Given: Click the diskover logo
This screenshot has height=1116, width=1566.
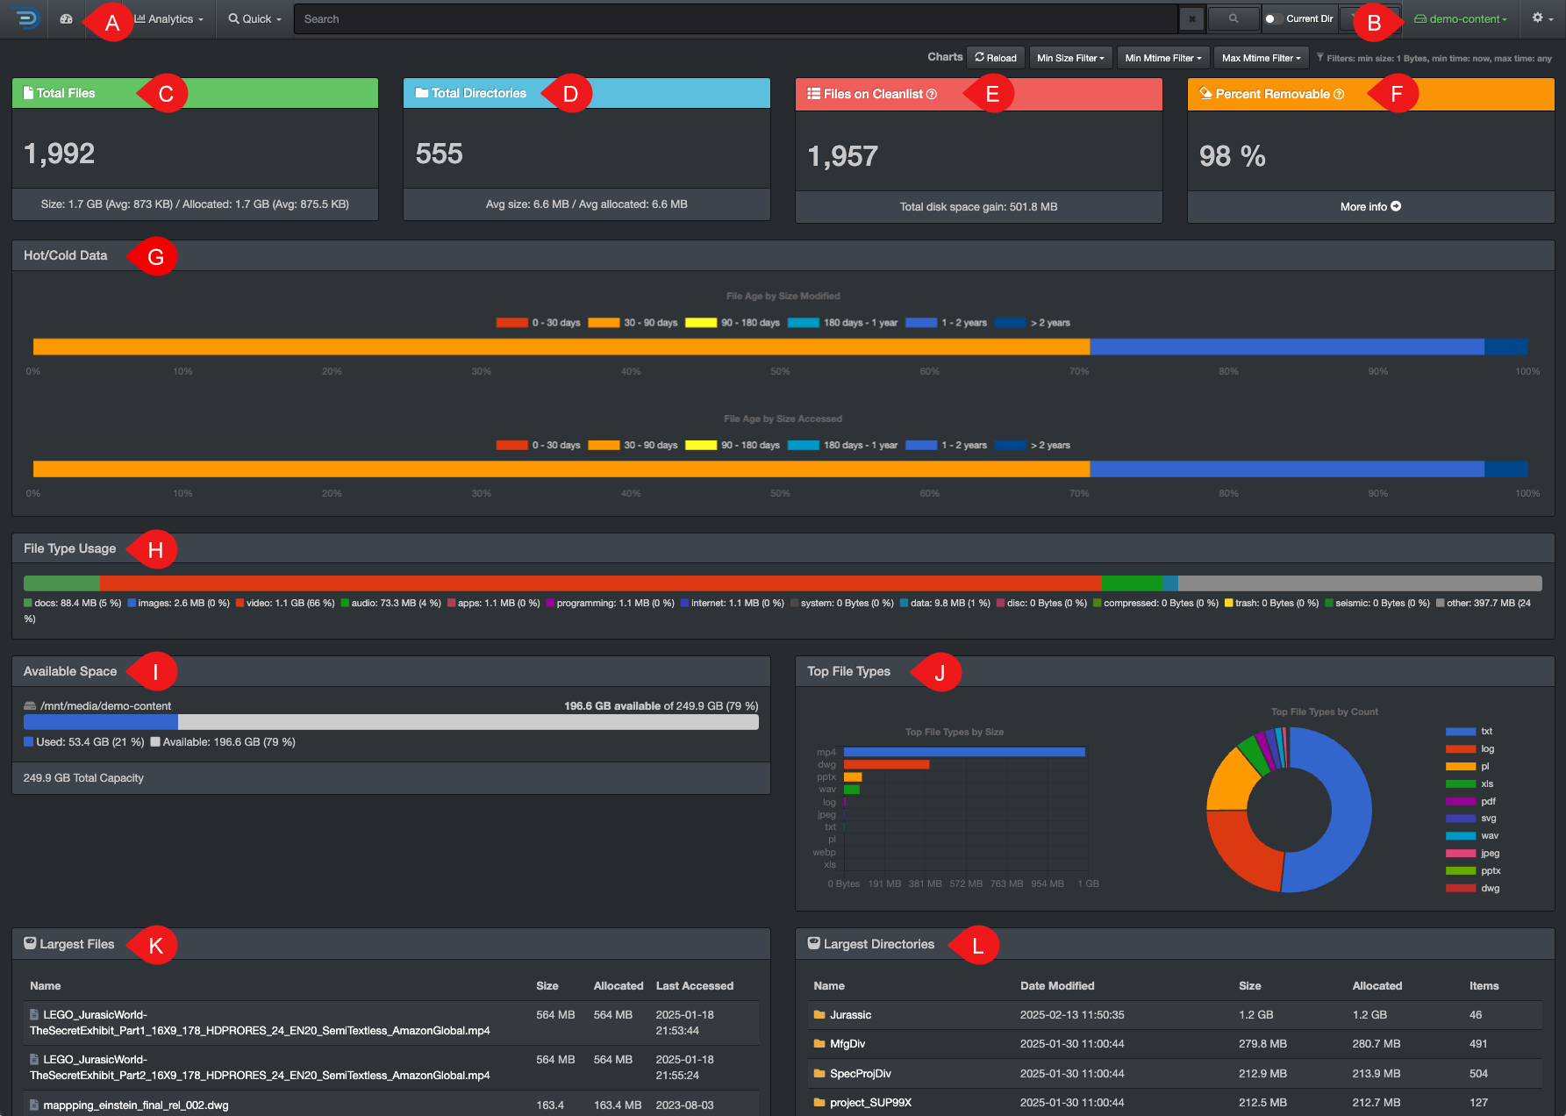Looking at the screenshot, I should pos(25,18).
